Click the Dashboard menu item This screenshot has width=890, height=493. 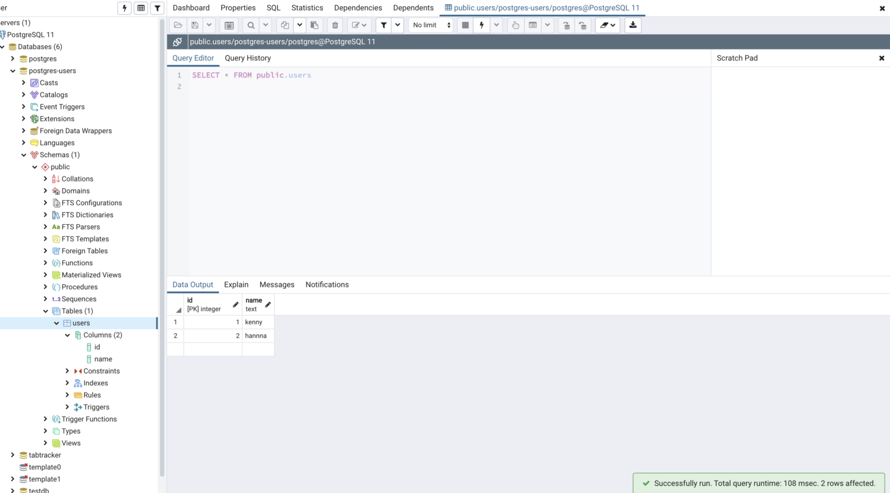coord(191,8)
